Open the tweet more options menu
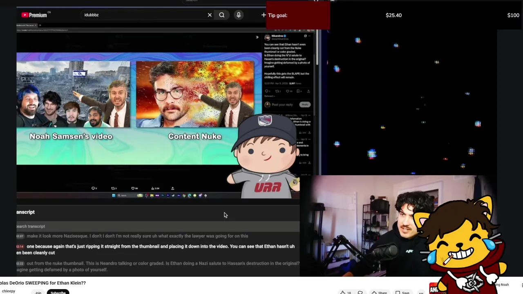Viewport: 523px width, 294px height. pos(309,36)
